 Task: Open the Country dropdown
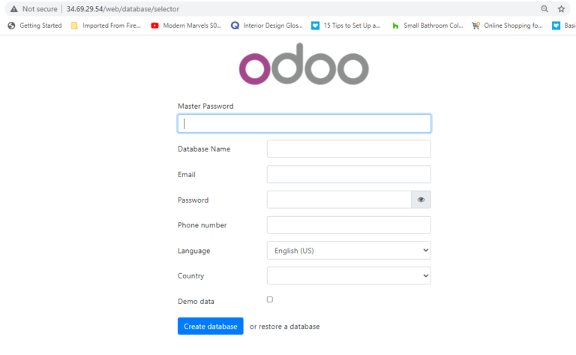tap(349, 276)
